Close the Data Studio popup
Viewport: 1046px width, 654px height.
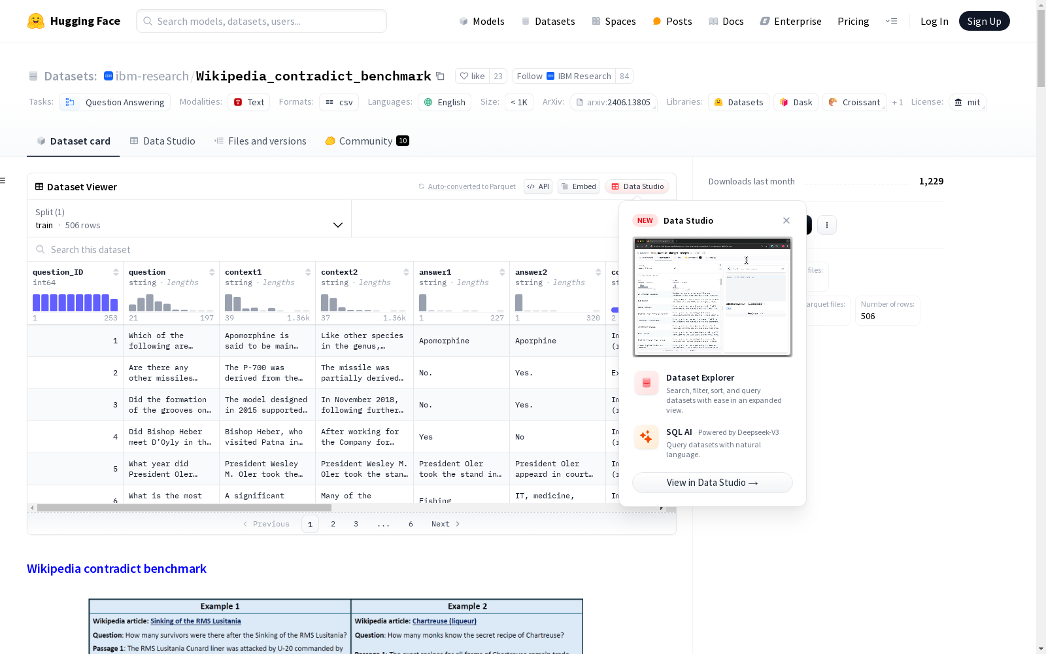point(786,220)
